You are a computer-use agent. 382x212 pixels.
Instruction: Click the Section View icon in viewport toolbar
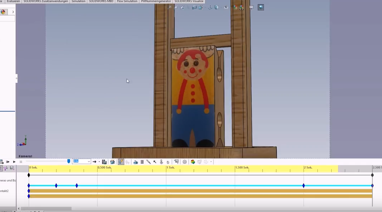195,7
